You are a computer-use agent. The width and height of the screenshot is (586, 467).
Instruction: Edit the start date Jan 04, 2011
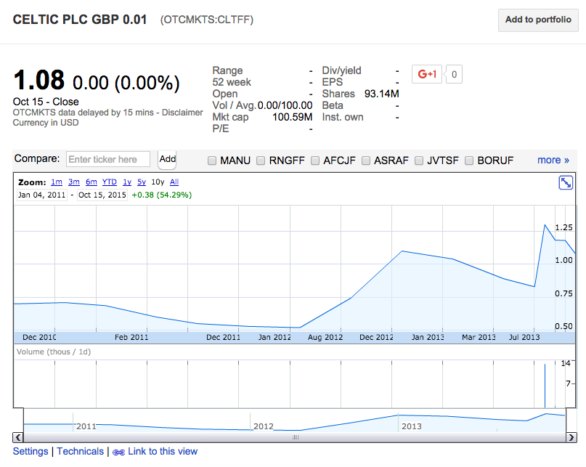42,195
